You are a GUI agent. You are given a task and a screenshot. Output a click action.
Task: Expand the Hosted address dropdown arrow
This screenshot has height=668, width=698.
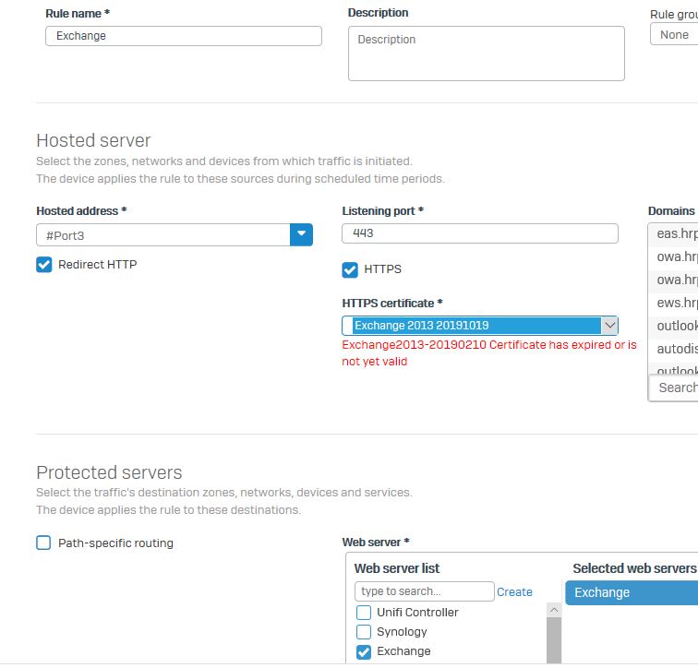pos(302,234)
